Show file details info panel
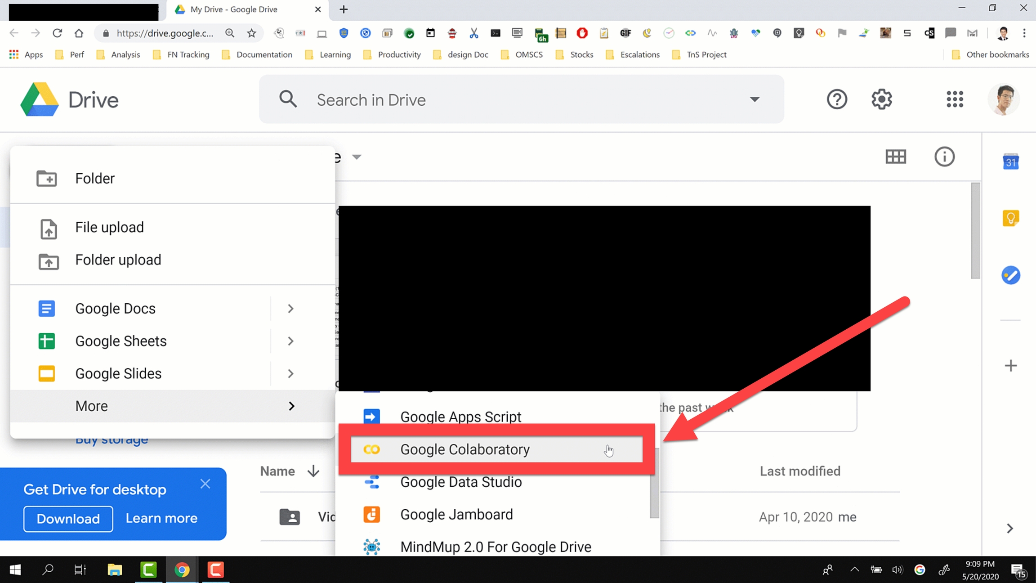The image size is (1036, 583). click(x=944, y=157)
